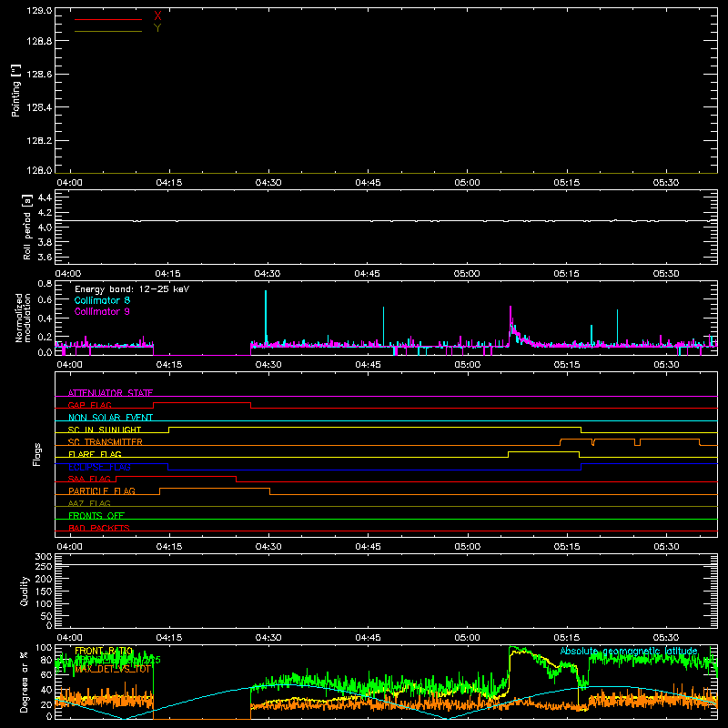This screenshot has width=728, height=728.
Task: Click the Energy band 12-25 keV text
Action: (132, 289)
